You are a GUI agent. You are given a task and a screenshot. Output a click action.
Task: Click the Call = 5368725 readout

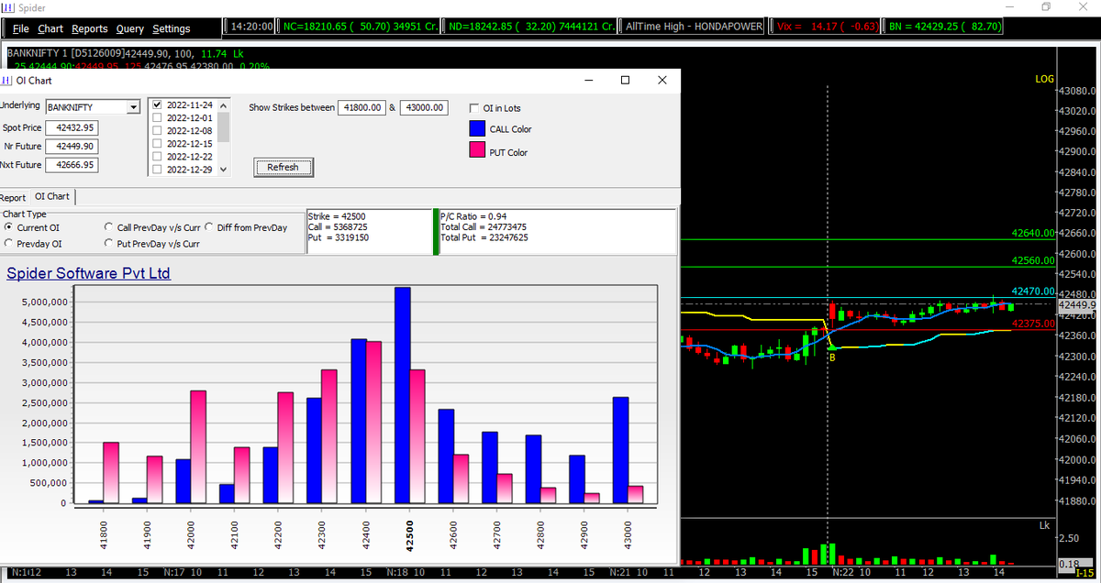coord(338,226)
